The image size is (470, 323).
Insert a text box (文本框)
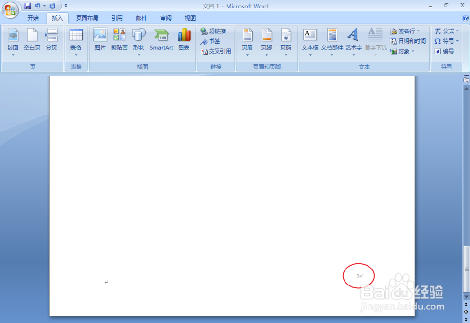click(x=310, y=43)
